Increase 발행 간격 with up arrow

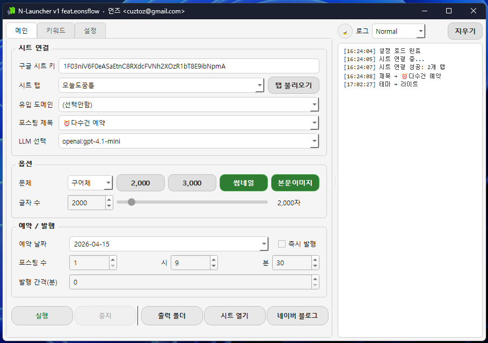click(x=315, y=279)
